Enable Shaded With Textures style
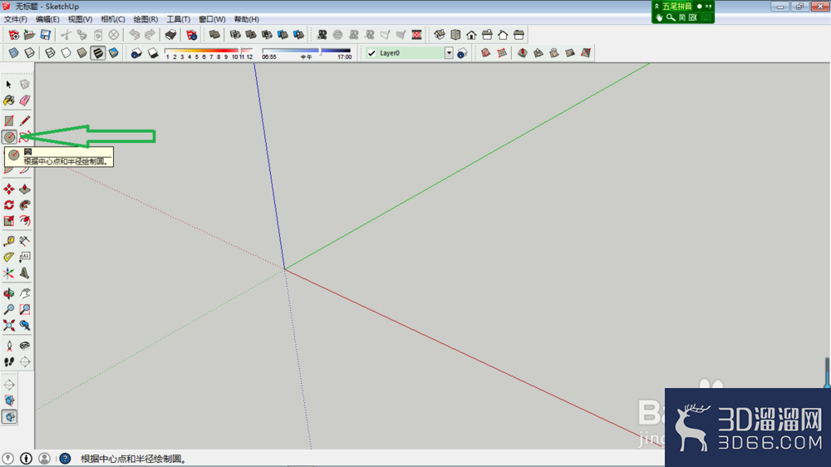831x467 pixels. (97, 53)
